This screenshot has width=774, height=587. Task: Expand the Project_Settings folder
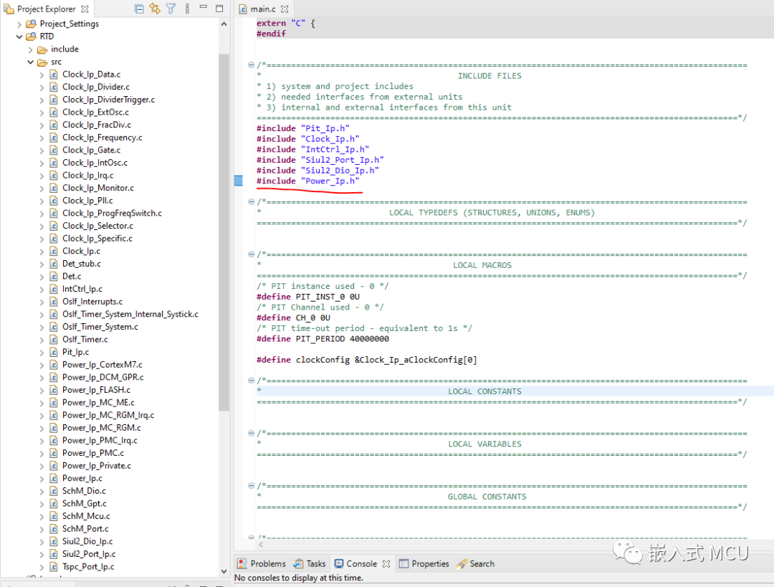click(x=19, y=24)
